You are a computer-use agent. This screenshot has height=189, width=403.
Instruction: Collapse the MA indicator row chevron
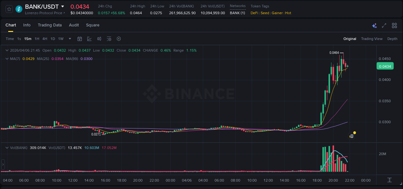(x=7, y=59)
